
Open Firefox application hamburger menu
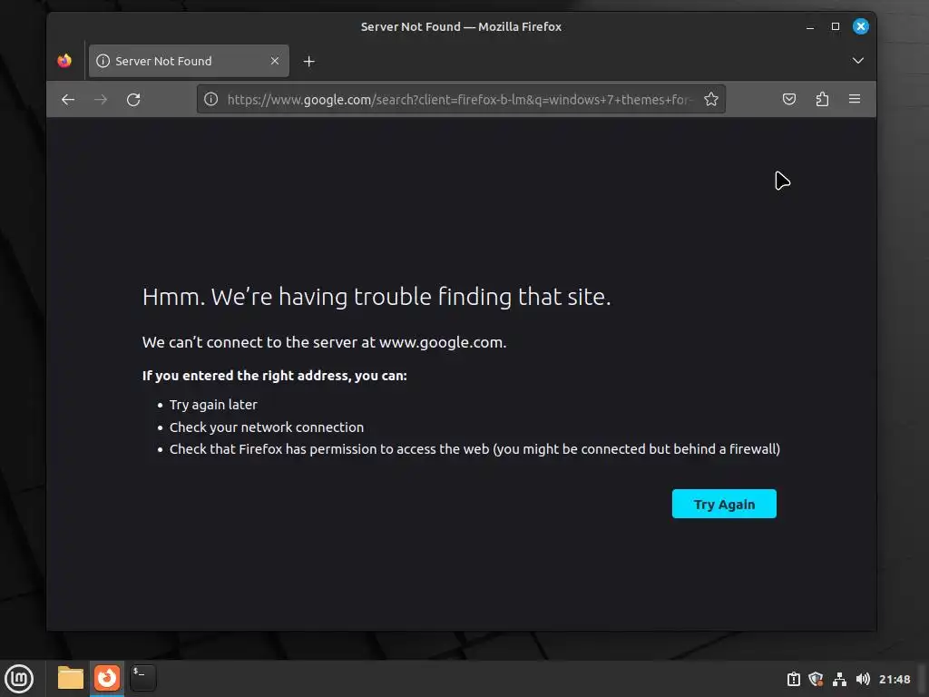[x=855, y=99]
